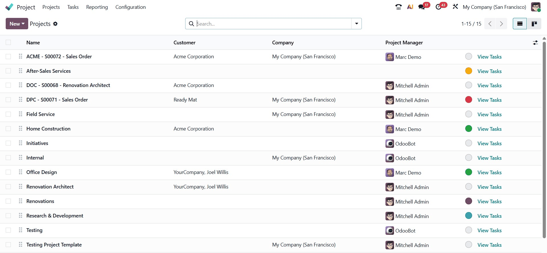Click drag handle of Field Service row
The height and width of the screenshot is (253, 547).
[x=21, y=114]
